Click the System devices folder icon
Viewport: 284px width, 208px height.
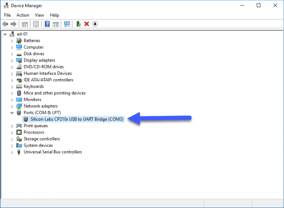coord(19,146)
